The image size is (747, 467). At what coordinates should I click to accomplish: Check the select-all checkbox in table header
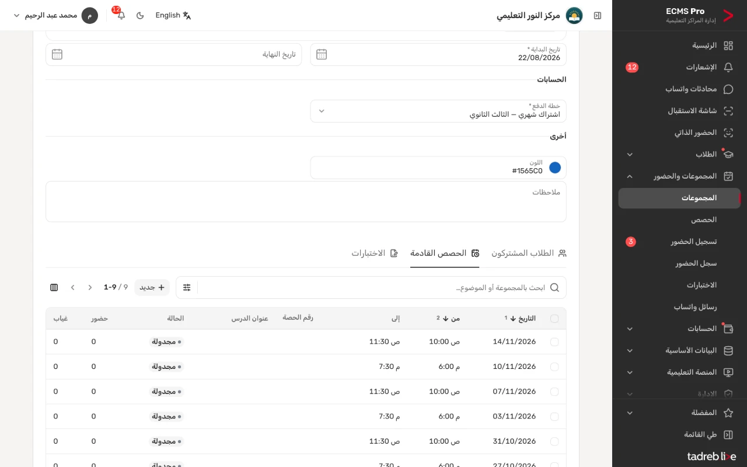(554, 319)
